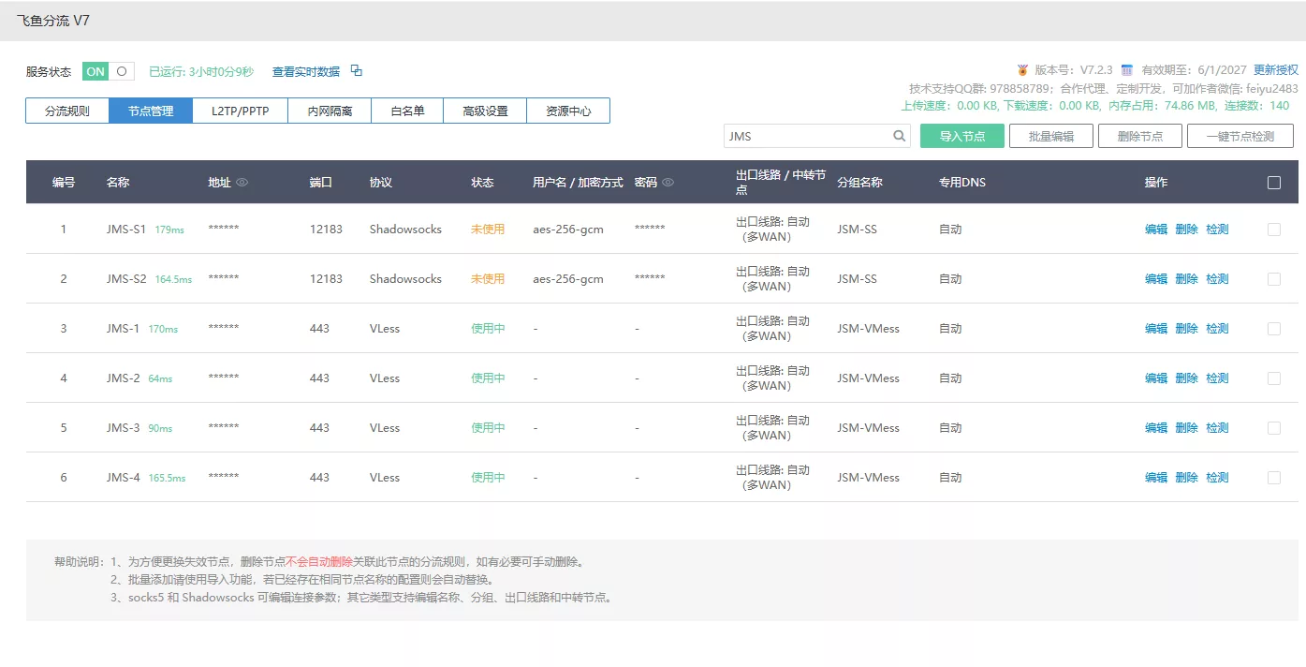Click the 使用中 status of JMS-3

488,427
